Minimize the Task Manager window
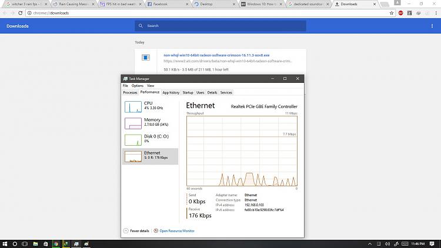 272,78
